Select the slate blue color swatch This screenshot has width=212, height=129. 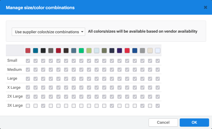point(74,51)
